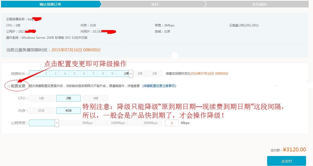
Task: Select 2GB memory option
Action: tap(41, 111)
